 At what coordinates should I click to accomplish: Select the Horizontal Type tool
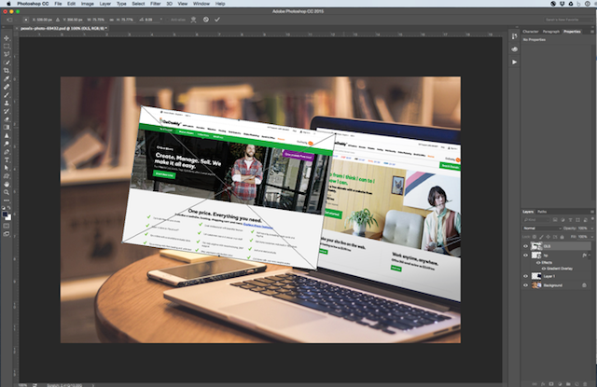(x=7, y=159)
